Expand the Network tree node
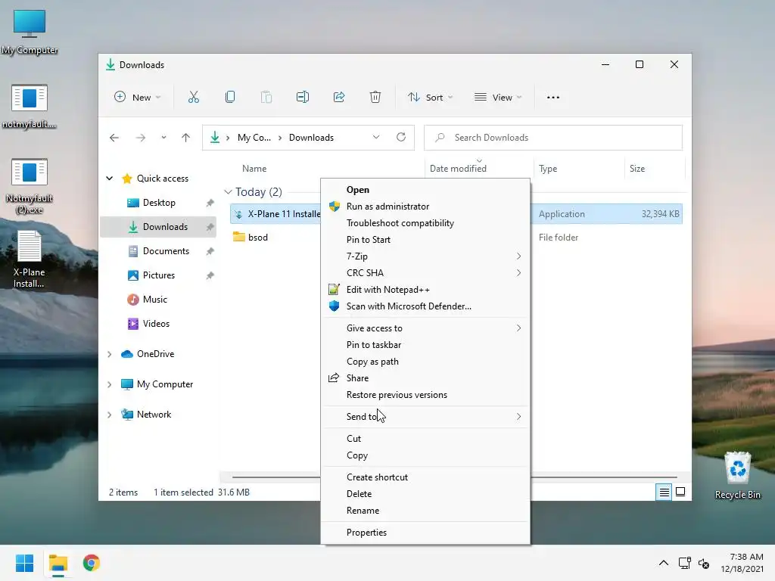 click(x=110, y=415)
